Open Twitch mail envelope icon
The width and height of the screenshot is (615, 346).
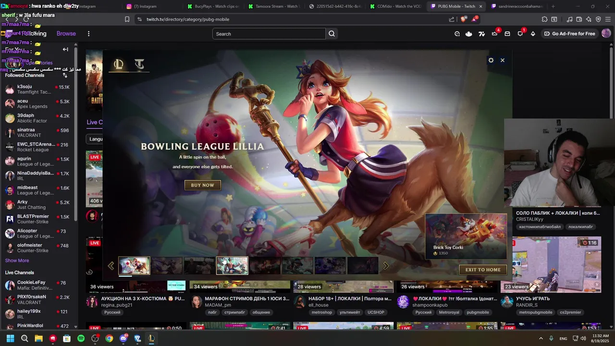(507, 34)
